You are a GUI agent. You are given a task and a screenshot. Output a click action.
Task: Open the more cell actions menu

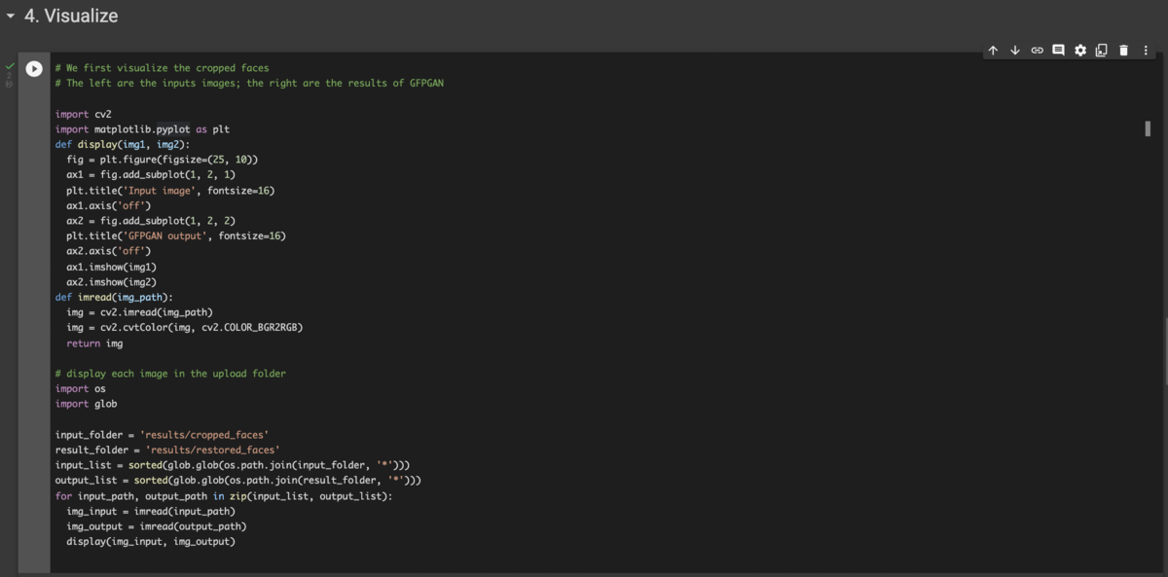[x=1145, y=49]
